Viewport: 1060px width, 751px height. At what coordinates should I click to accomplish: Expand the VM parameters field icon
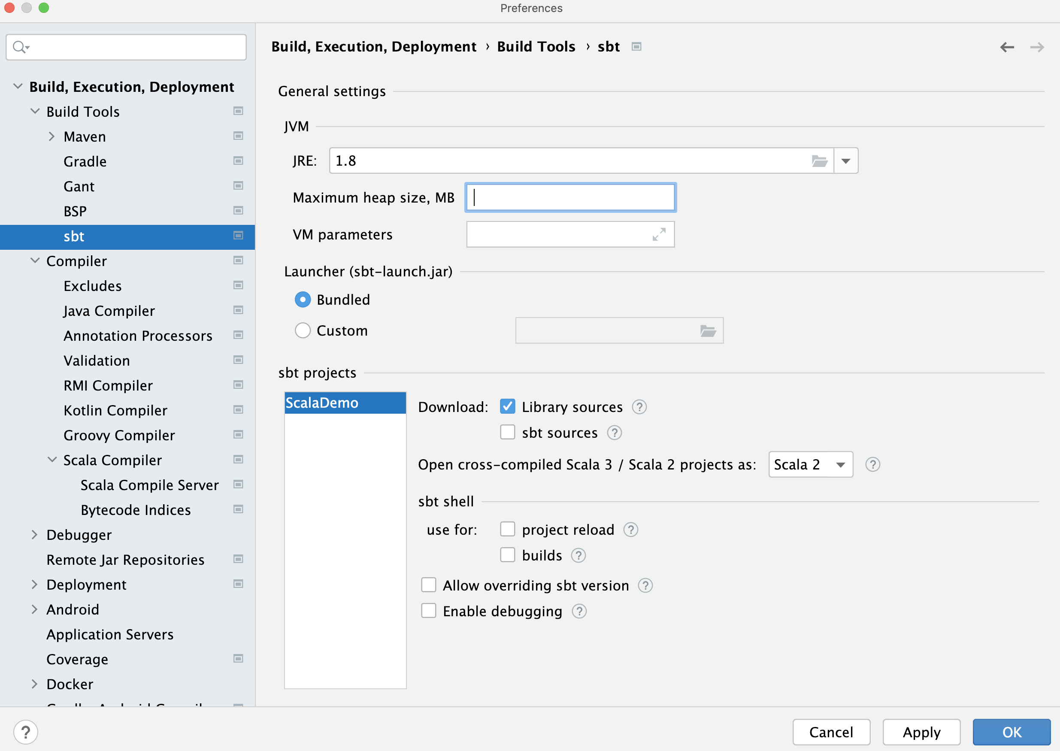pos(659,234)
